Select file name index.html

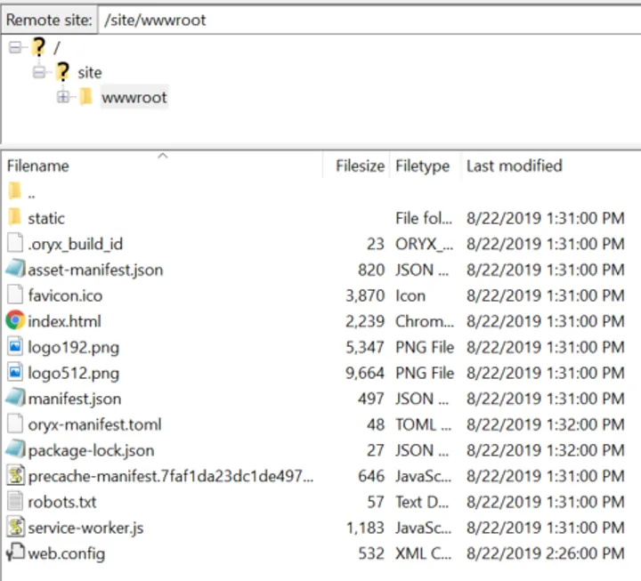click(x=64, y=321)
